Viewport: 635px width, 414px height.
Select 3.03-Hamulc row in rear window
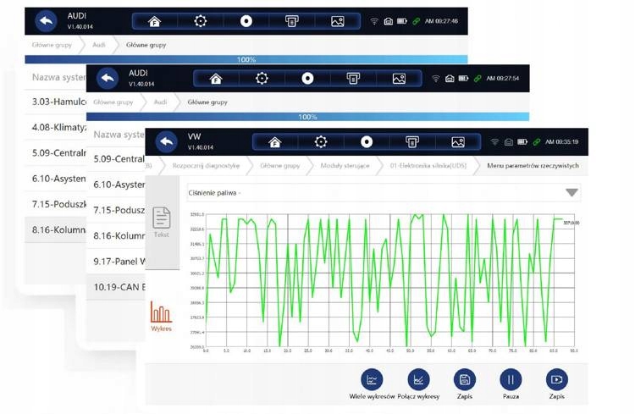[56, 102]
